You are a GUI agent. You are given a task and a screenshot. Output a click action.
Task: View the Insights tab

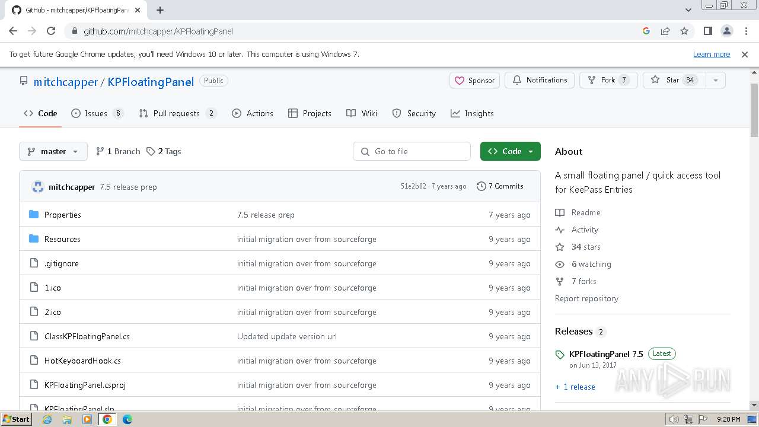[x=472, y=113]
